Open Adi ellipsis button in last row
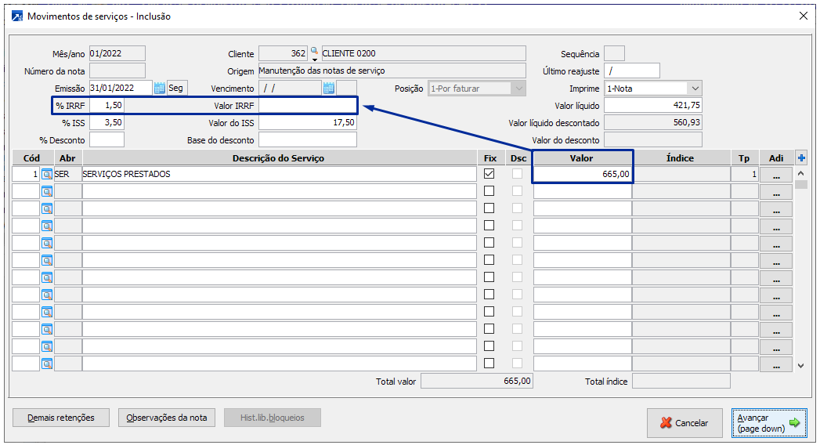Viewport: 820px width, 445px height. click(776, 364)
